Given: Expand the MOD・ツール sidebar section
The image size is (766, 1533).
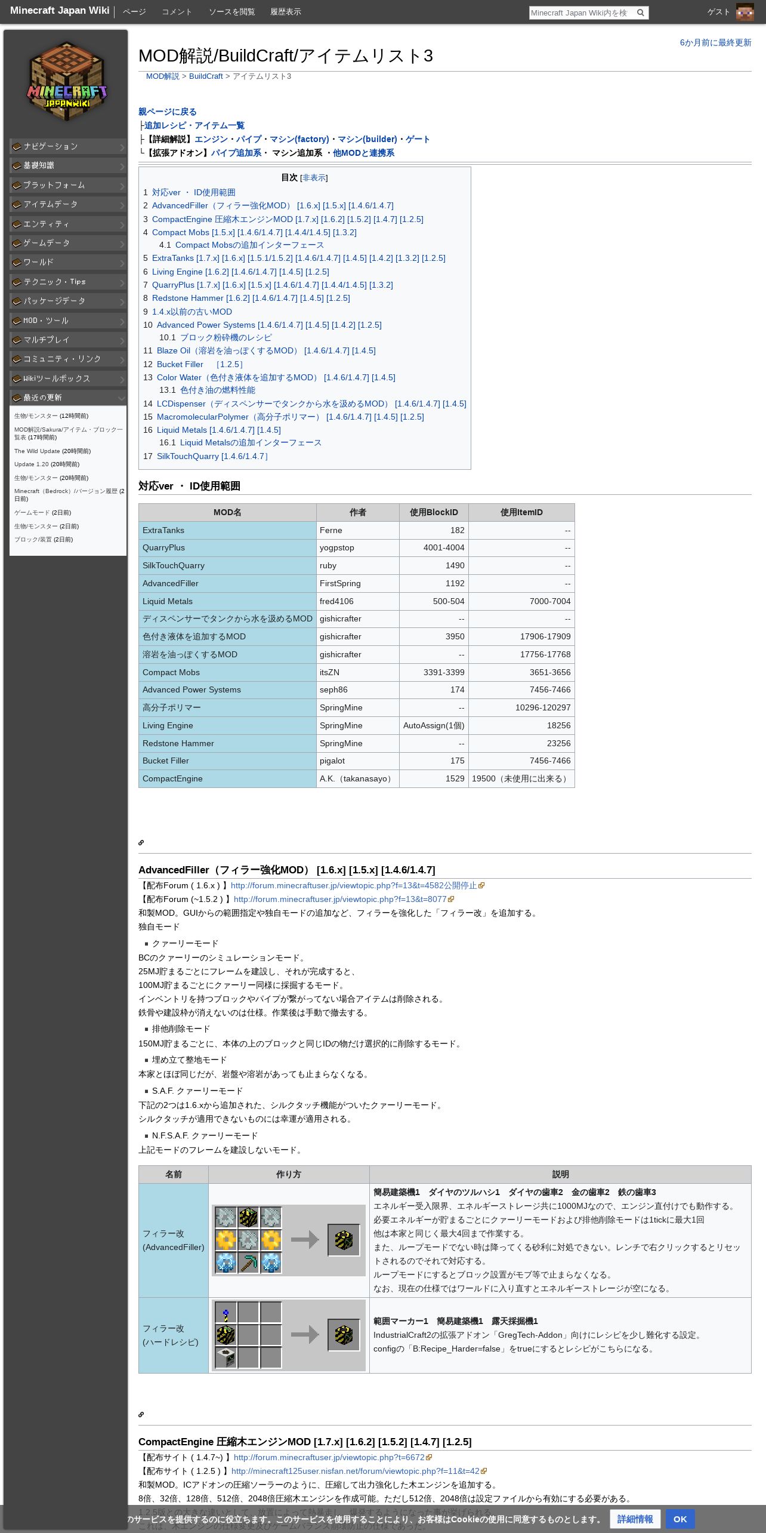Looking at the screenshot, I should pos(68,321).
